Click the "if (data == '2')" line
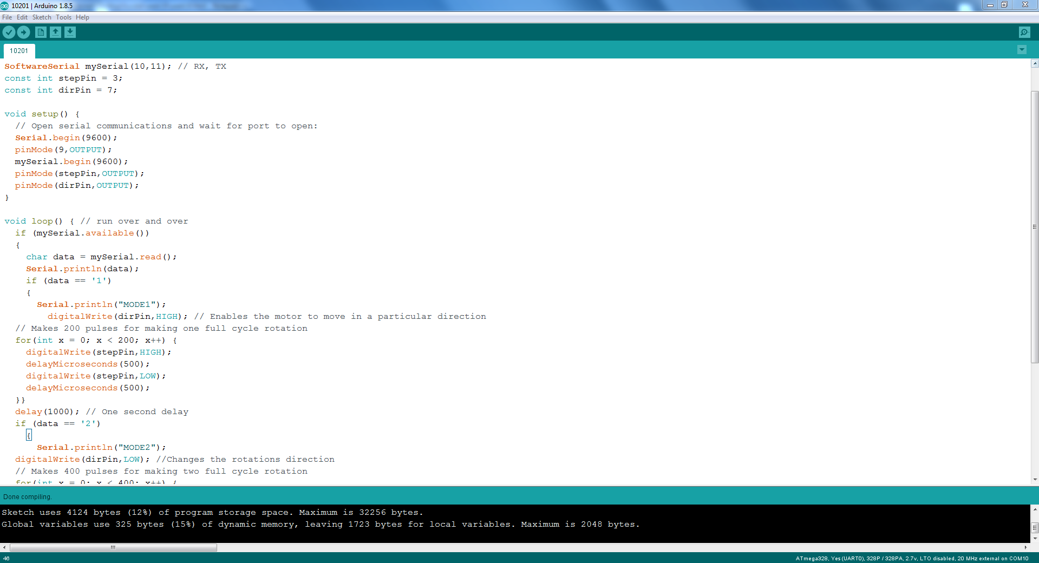Image resolution: width=1039 pixels, height=563 pixels. click(x=58, y=424)
